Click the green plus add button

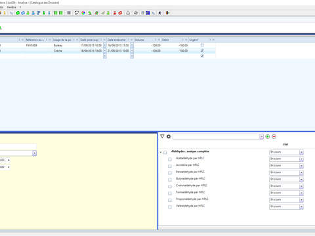pyautogui.click(x=267, y=136)
